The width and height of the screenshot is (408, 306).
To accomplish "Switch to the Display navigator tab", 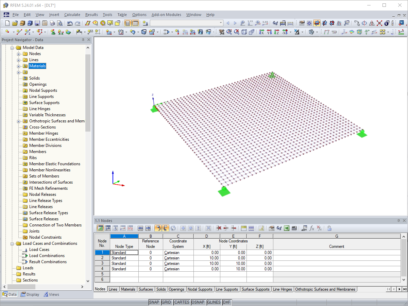I will [30, 294].
